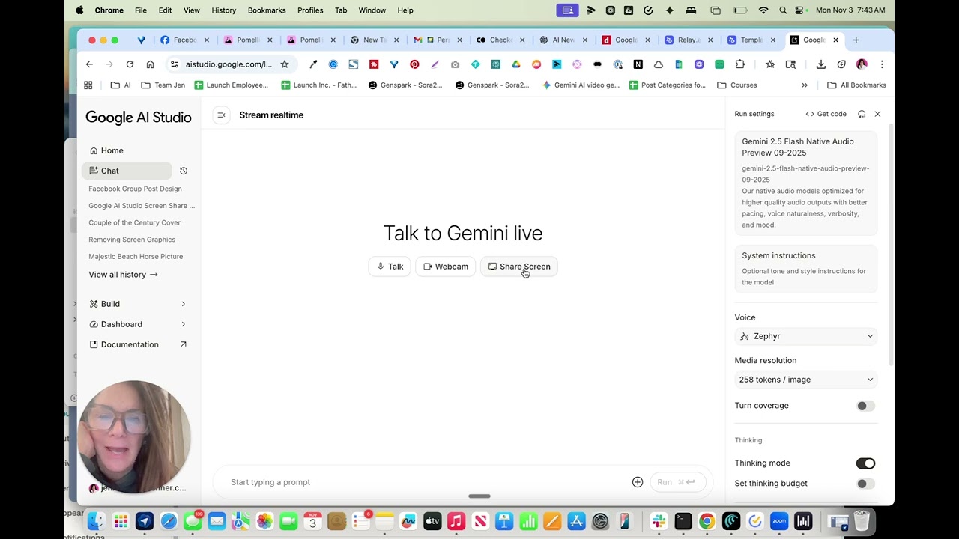
Task: Click the aistudio.google.com address bar
Action: point(229,64)
